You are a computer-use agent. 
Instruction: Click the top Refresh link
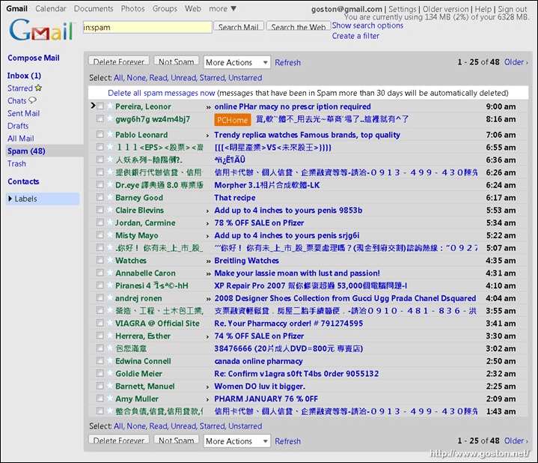pyautogui.click(x=287, y=62)
